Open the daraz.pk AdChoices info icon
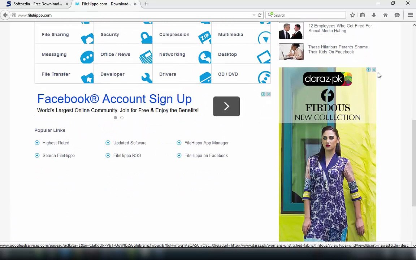Screen dimensions: 416x260 click(x=368, y=70)
